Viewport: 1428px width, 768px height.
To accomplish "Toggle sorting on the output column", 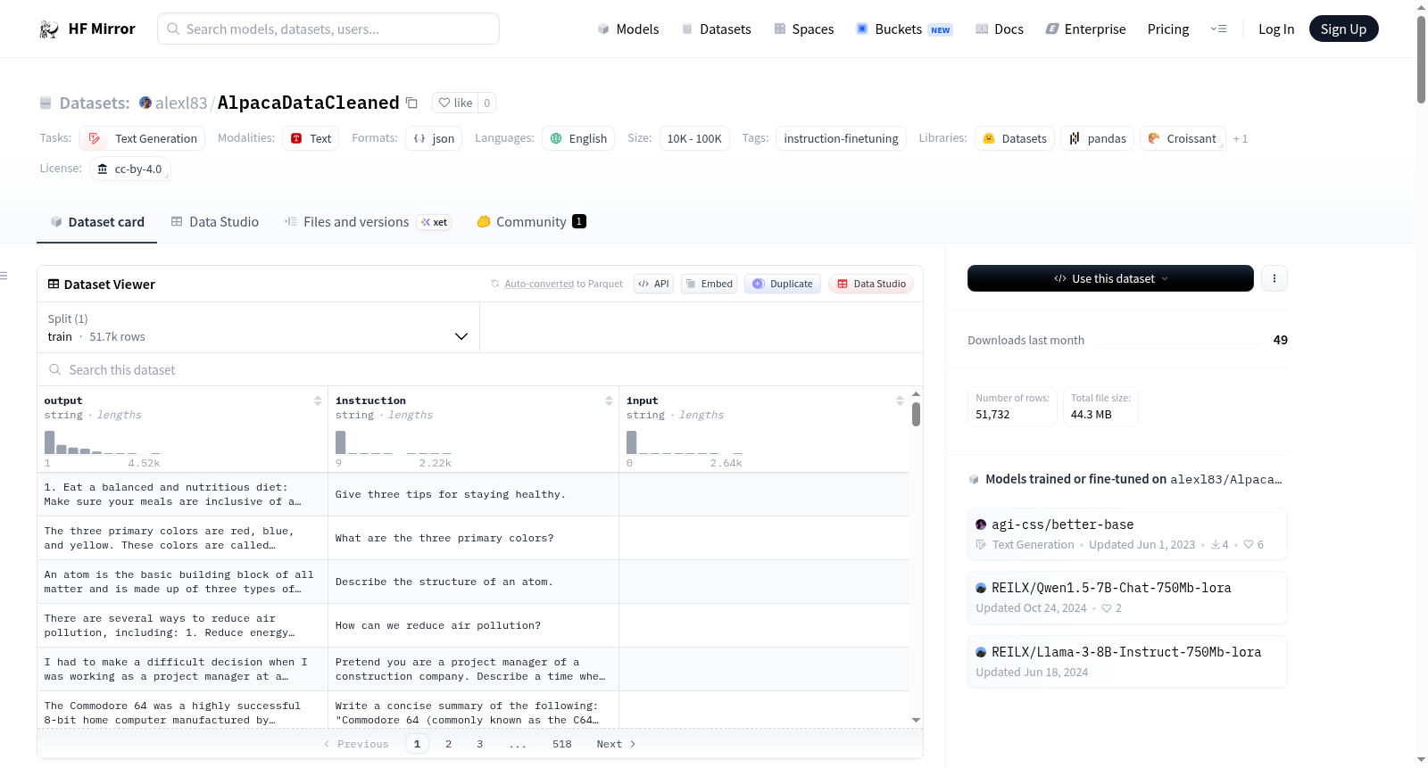I will [x=318, y=401].
